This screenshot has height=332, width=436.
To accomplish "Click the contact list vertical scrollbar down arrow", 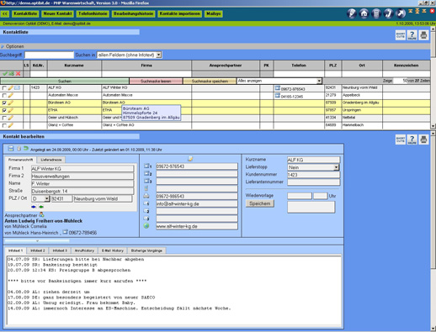I will pyautogui.click(x=433, y=126).
